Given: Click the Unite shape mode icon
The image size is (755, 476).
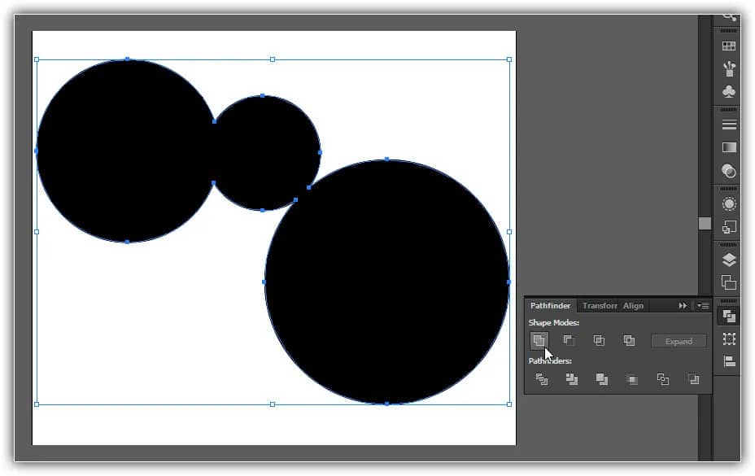Looking at the screenshot, I should coord(539,341).
